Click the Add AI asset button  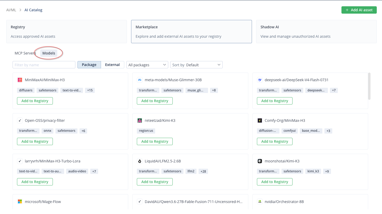(x=359, y=10)
